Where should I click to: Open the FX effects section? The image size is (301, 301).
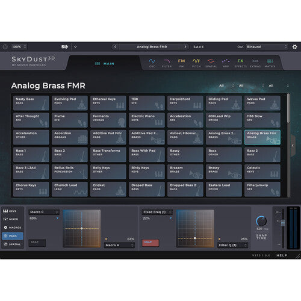(240, 63)
